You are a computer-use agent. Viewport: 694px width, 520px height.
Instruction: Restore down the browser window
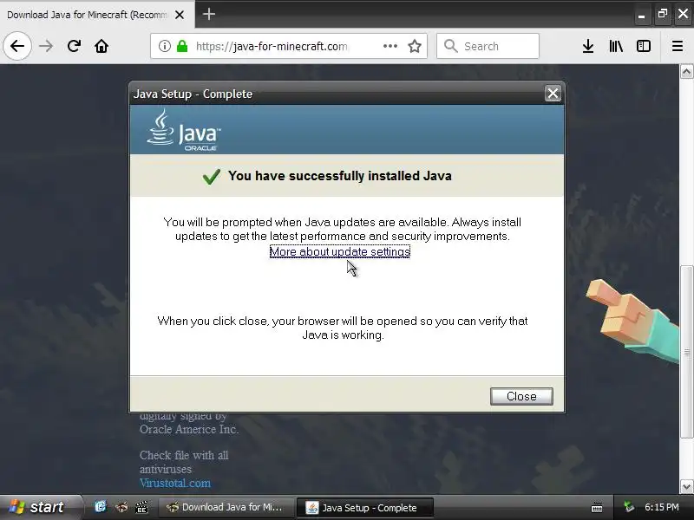(663, 14)
